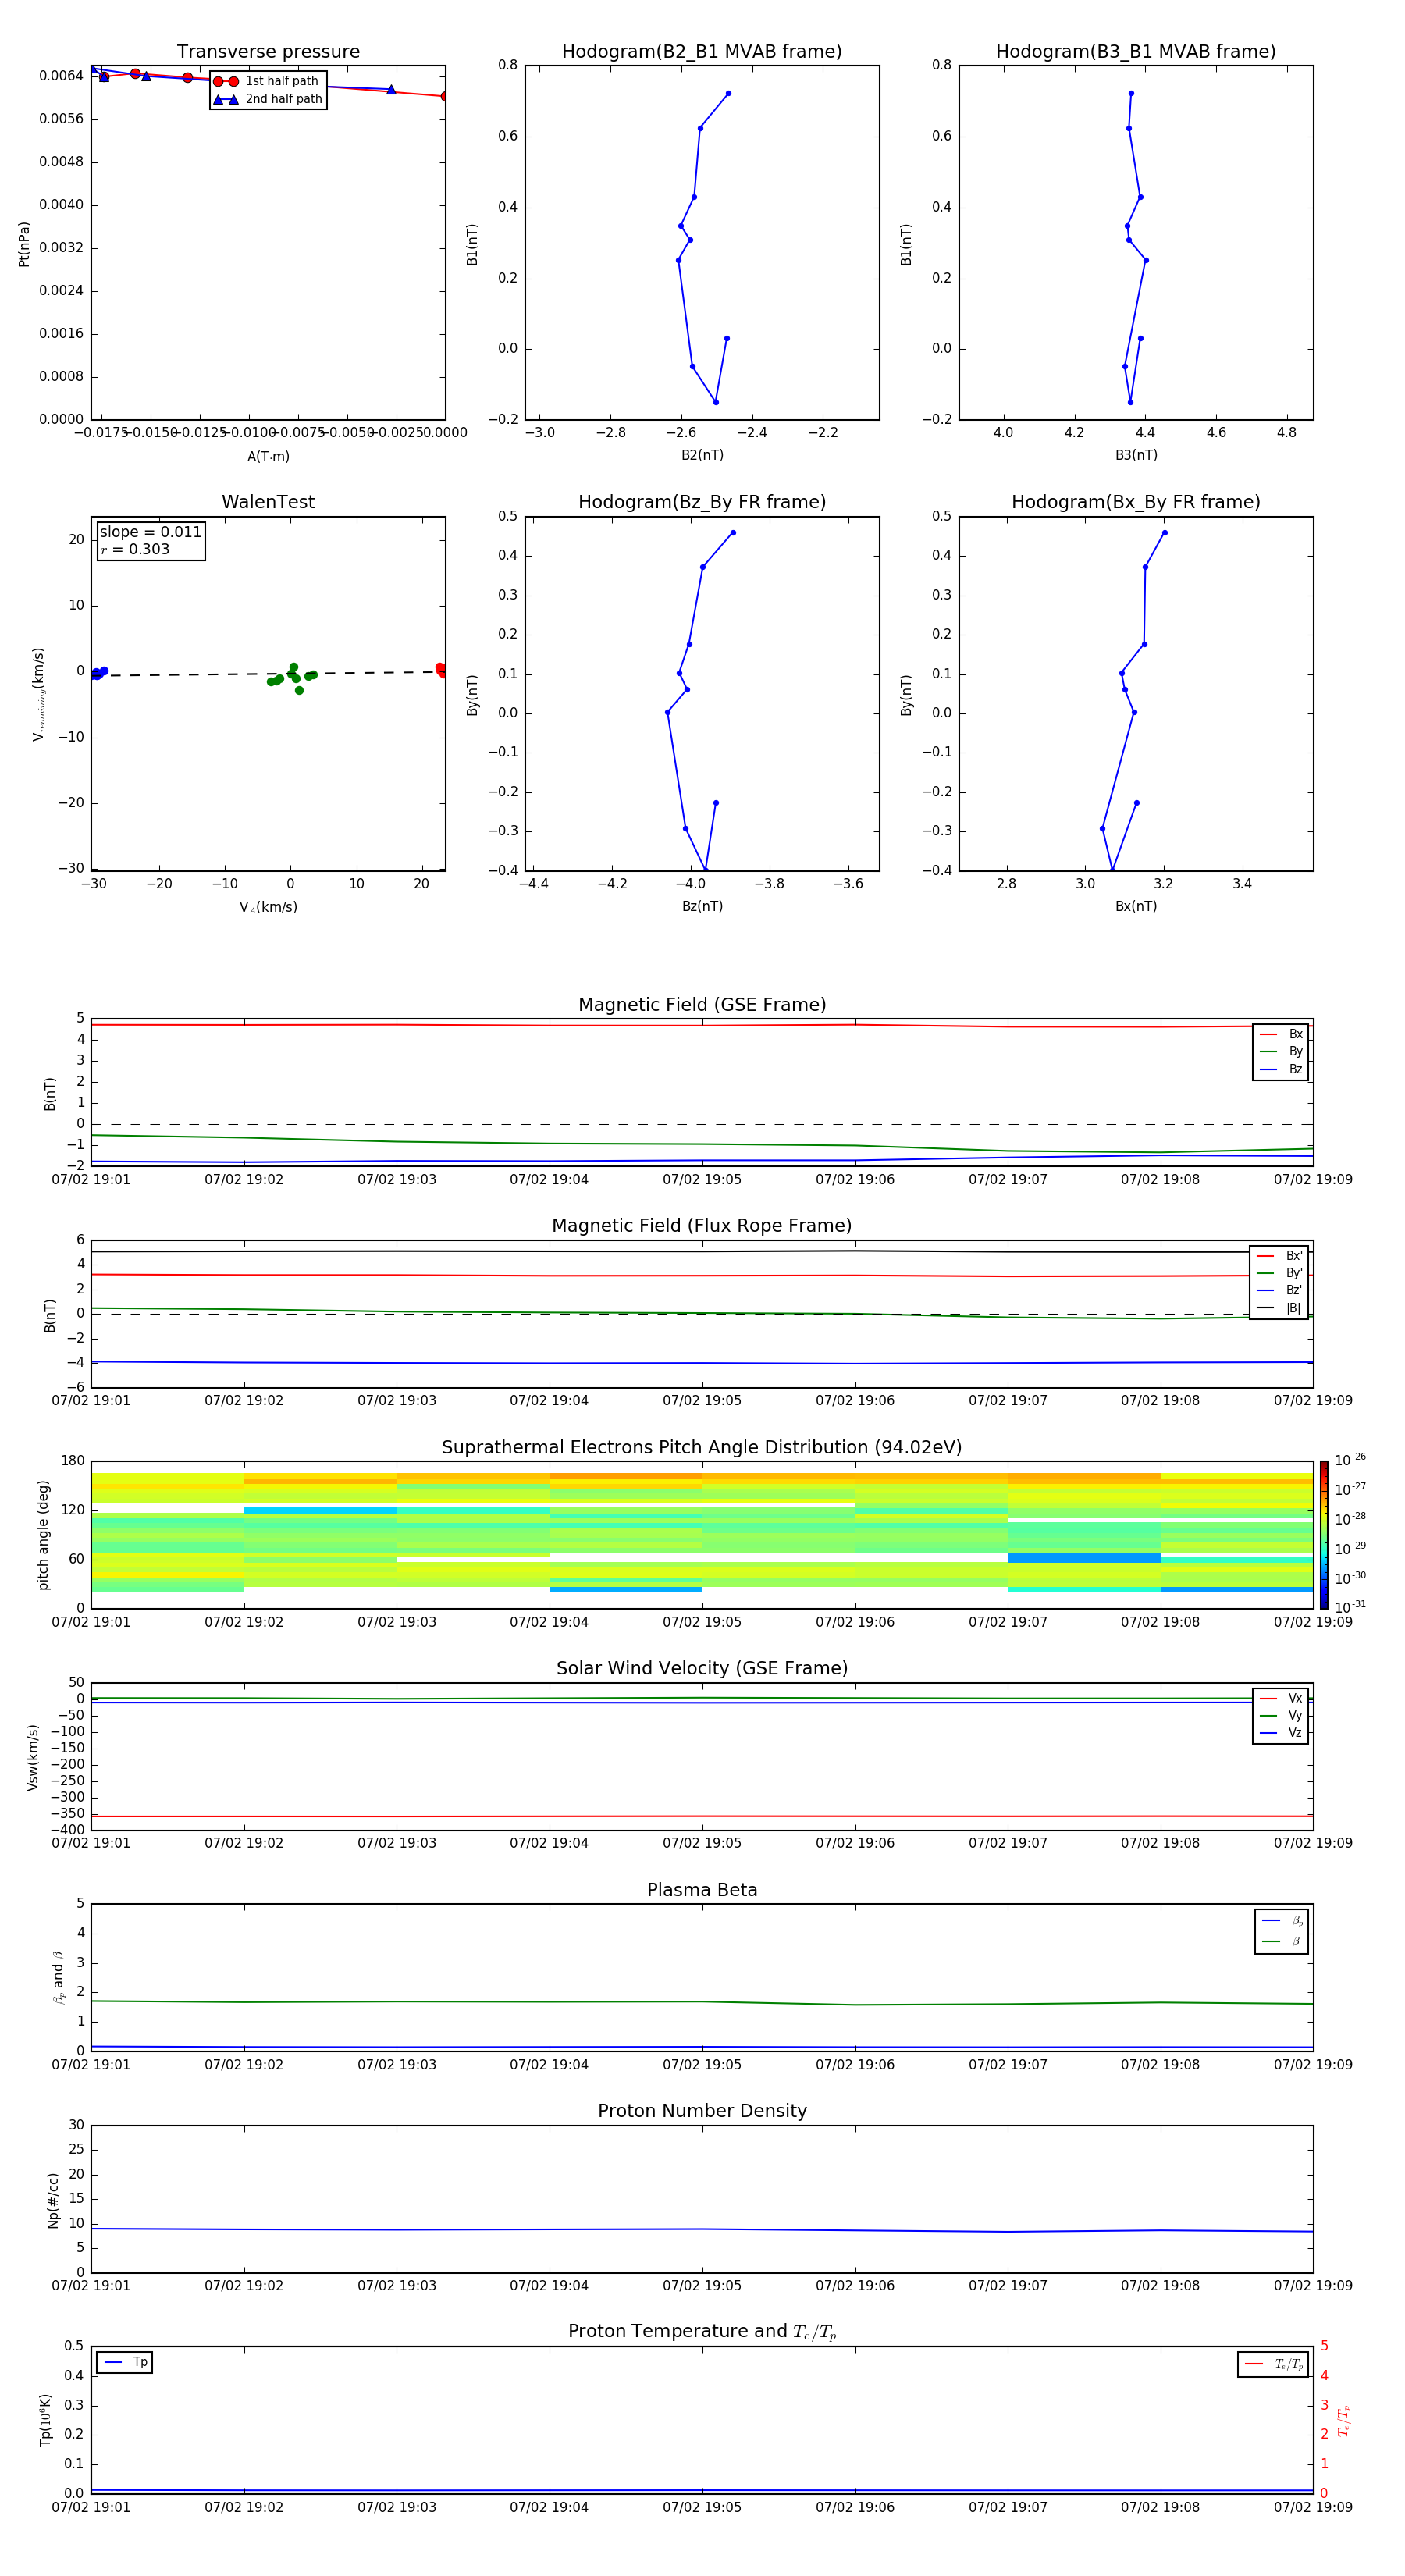The width and height of the screenshot is (1405, 2576).
Task: Click the "Hodogram(Bz_By FR frame)" title
Action: 702,502
